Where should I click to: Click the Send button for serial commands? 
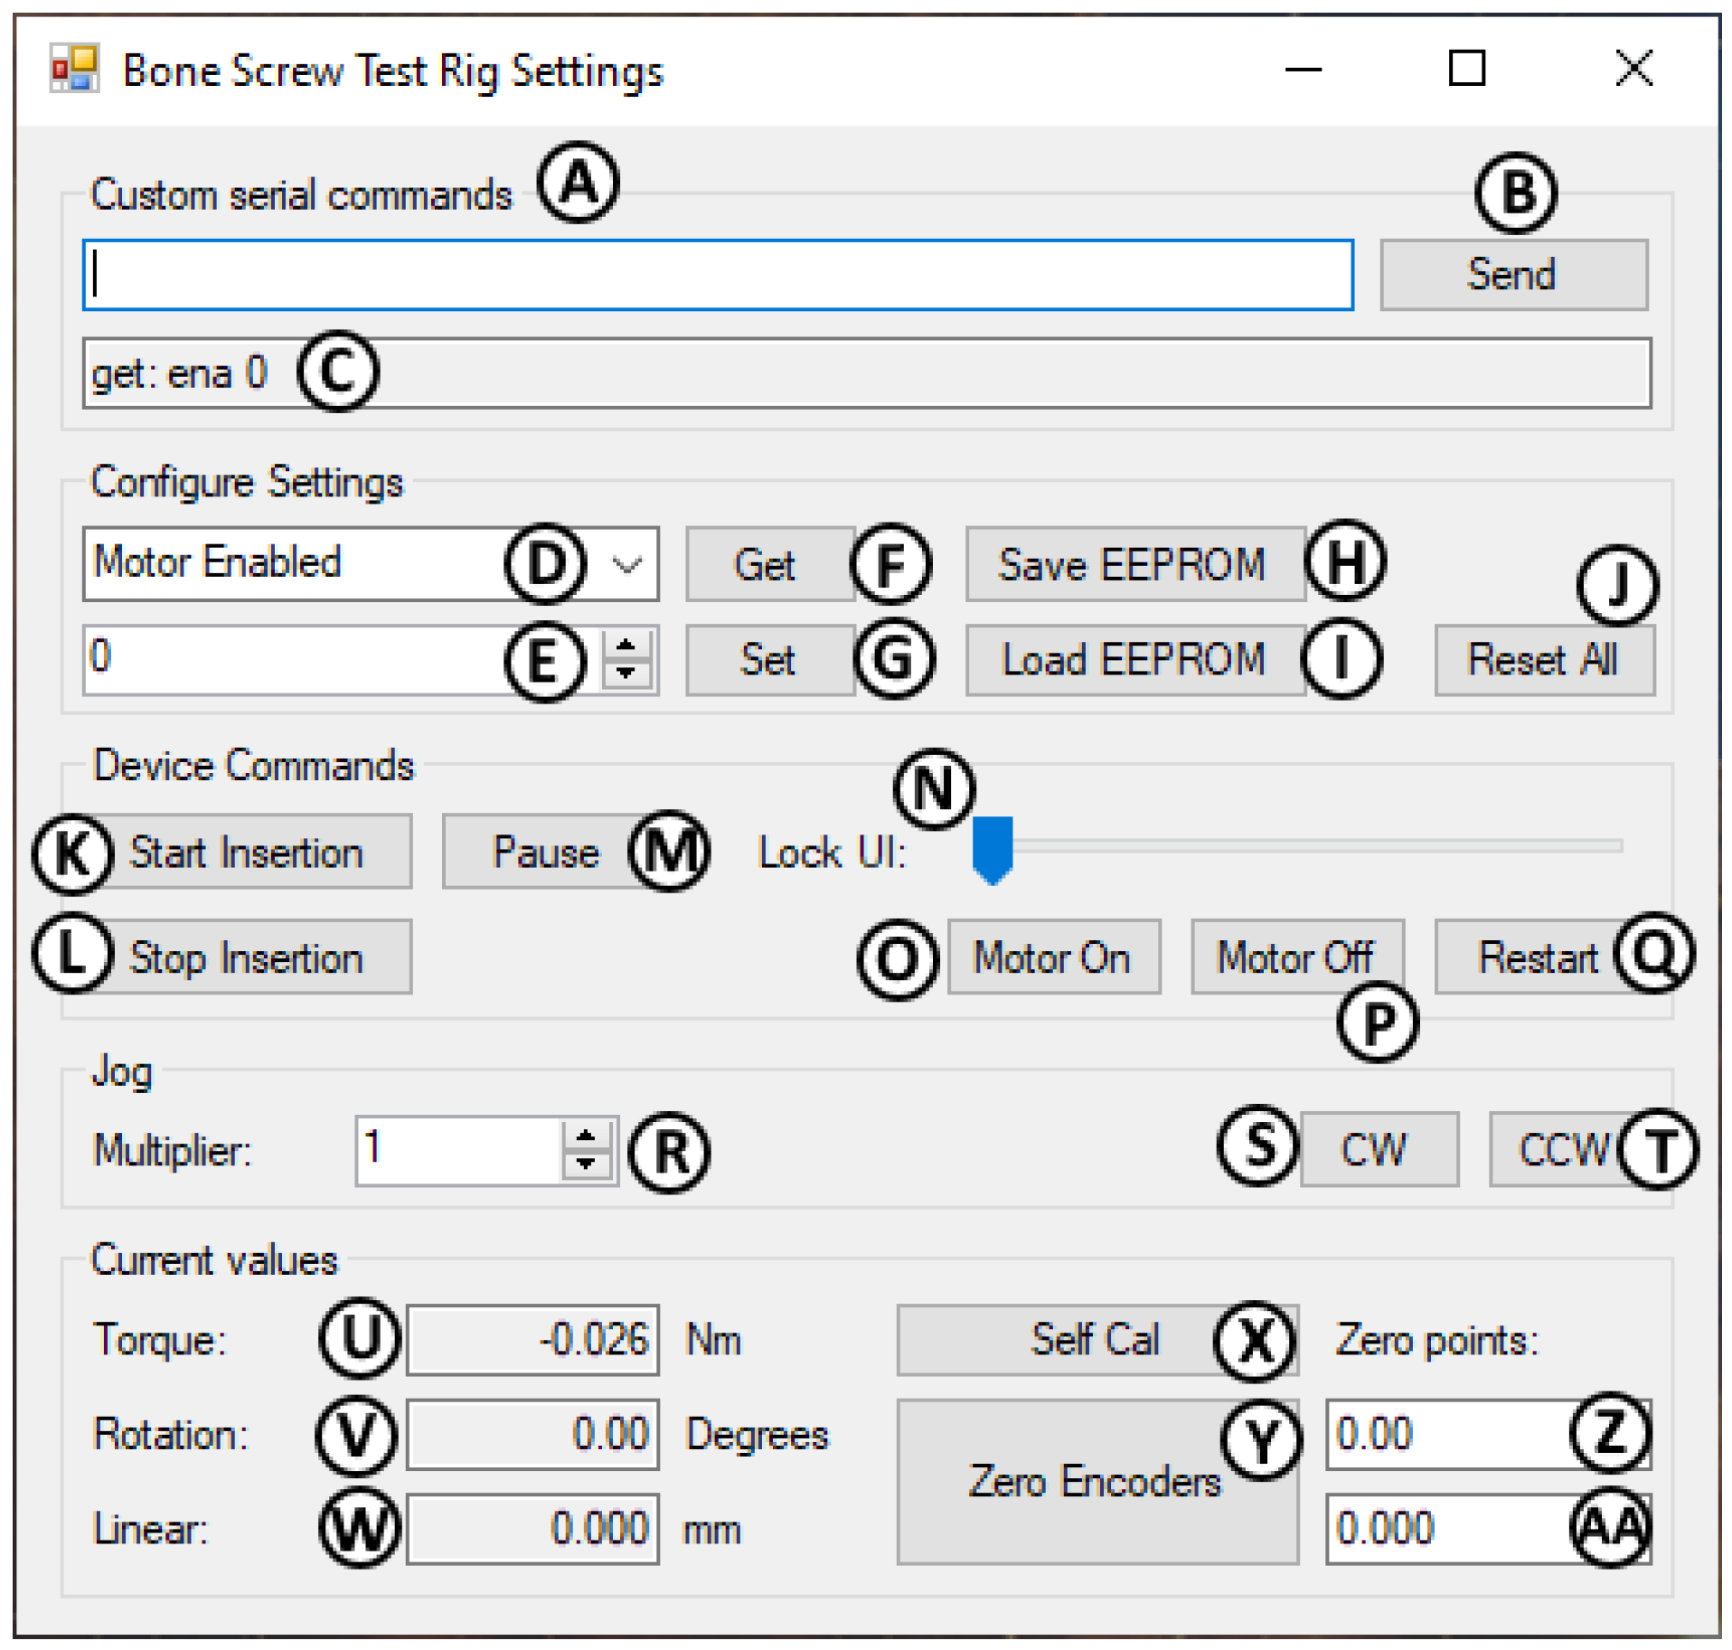(x=1512, y=275)
